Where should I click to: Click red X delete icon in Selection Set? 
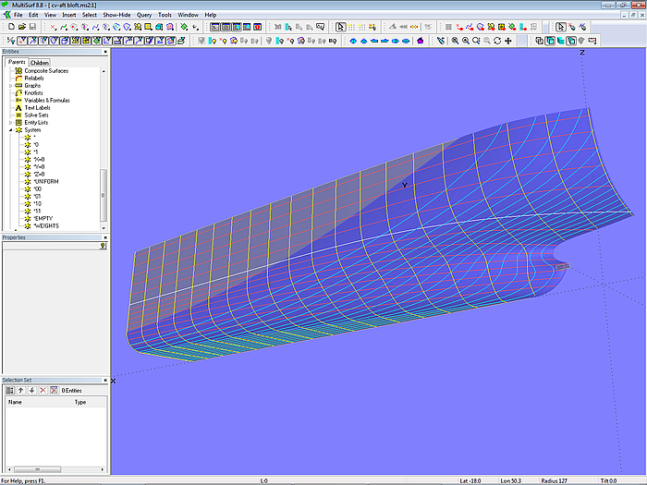43,390
